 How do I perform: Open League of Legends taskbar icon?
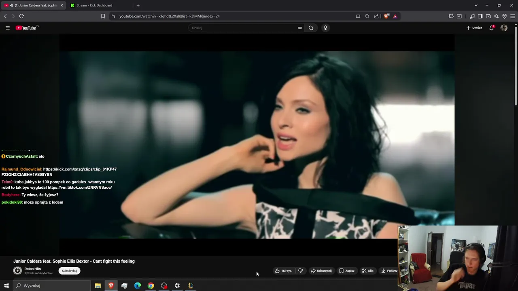tap(190, 286)
